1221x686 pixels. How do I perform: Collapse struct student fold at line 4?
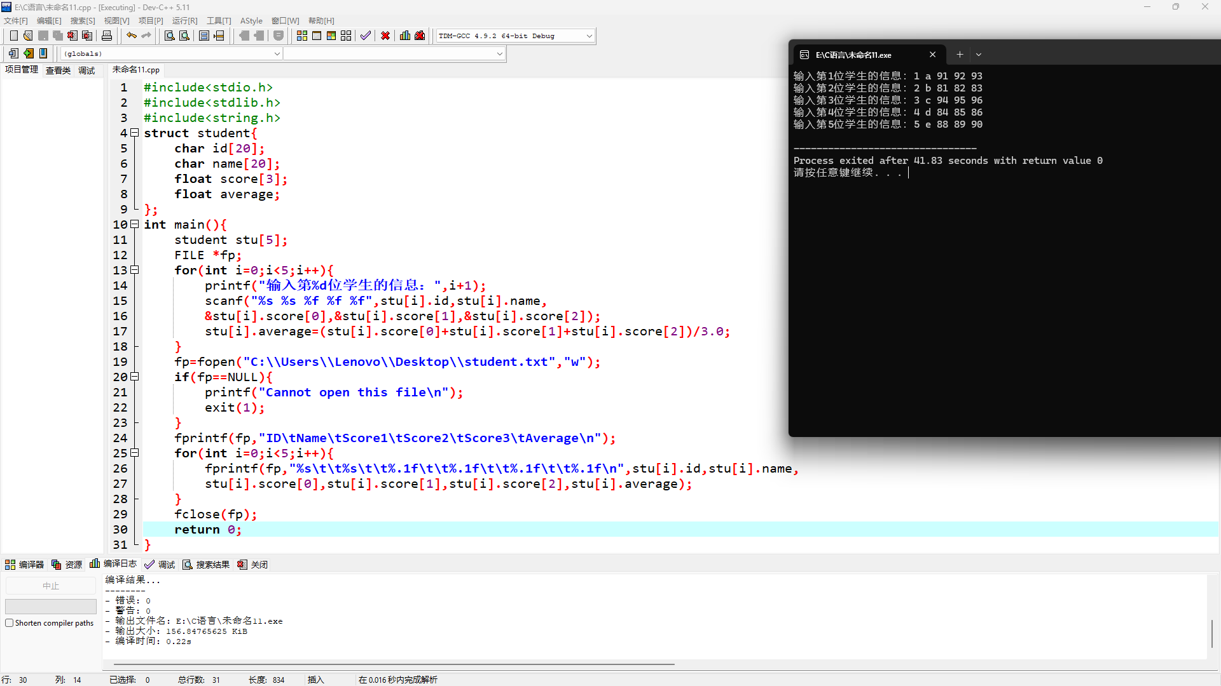(x=135, y=133)
